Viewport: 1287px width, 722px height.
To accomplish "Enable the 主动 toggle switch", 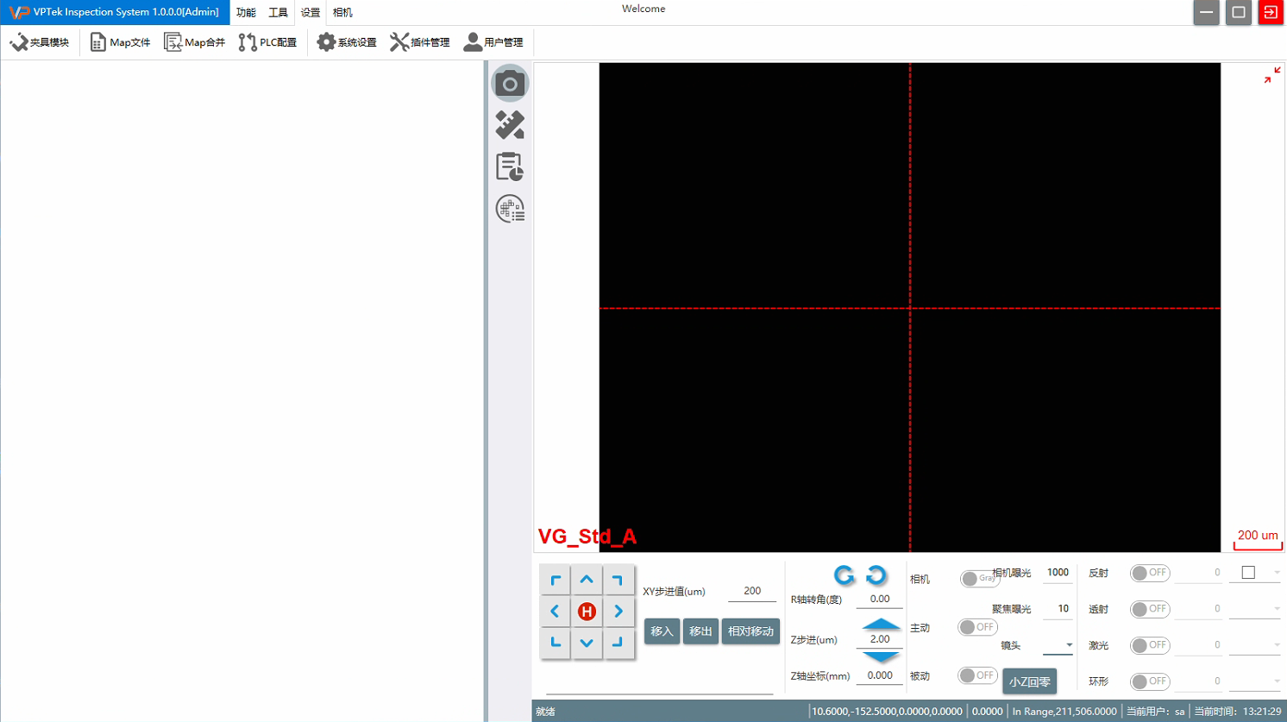I will [x=976, y=627].
